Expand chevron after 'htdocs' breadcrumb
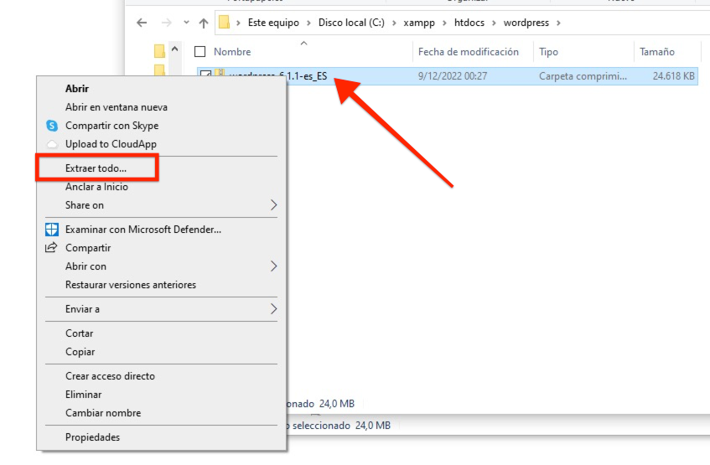Viewport: 710px width, 465px height. (494, 23)
